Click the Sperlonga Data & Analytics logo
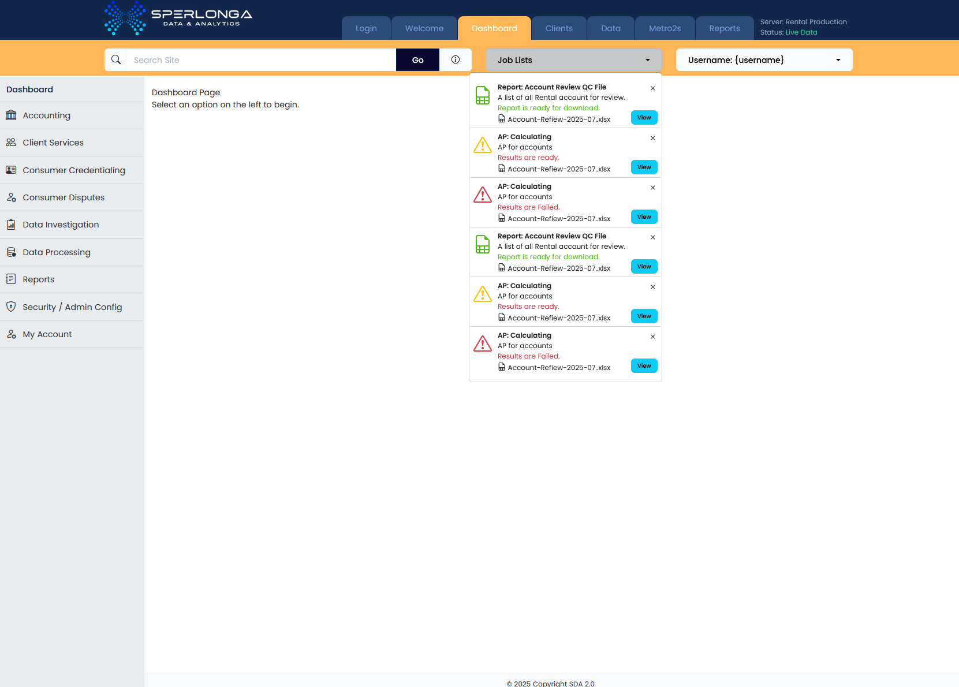The image size is (959, 687). coord(178,18)
